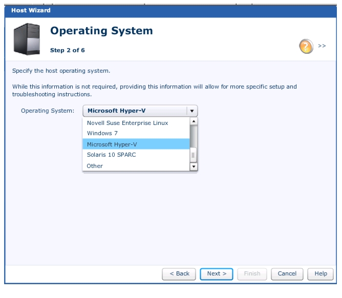The height and width of the screenshot is (298, 342).
Task: Click the Operating System heading
Action: pyautogui.click(x=101, y=31)
